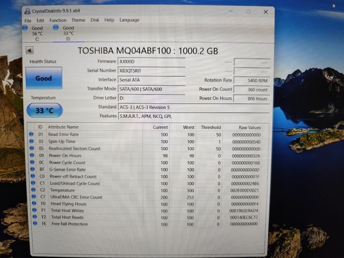Select the UltraDMA CRC Error Count text
This screenshot has height=258, width=344.
coord(76,197)
